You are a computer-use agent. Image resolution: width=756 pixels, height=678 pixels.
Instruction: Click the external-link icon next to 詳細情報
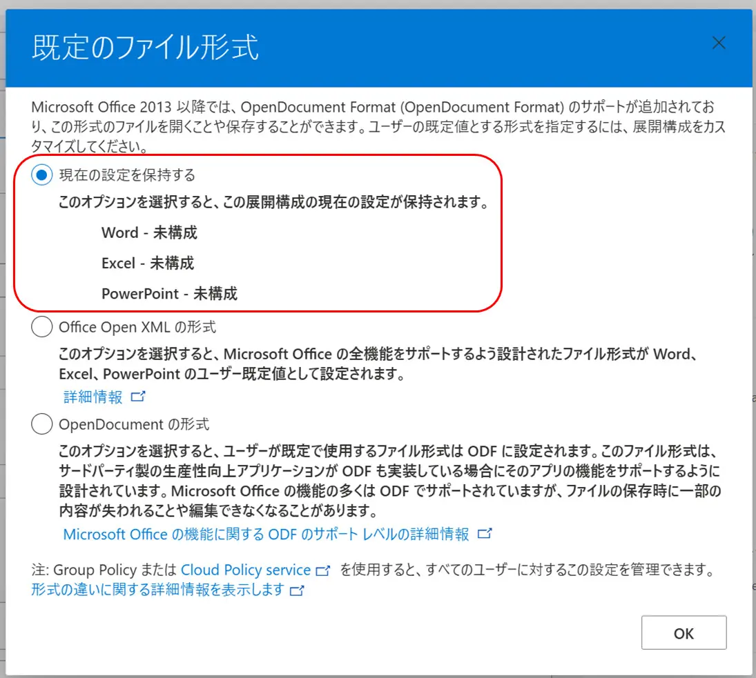[x=136, y=396]
